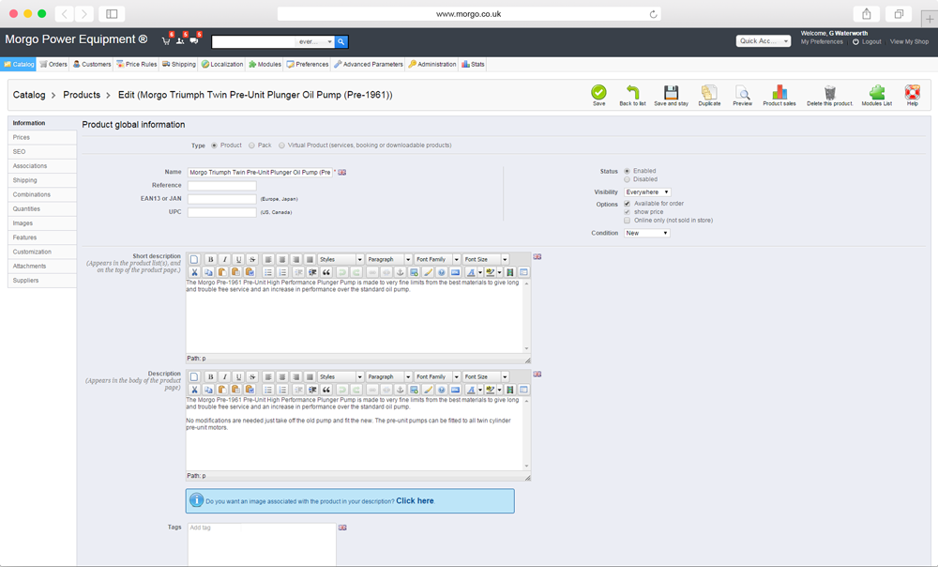The image size is (938, 567).
Task: Apply italic in Short description editor
Action: tap(224, 259)
